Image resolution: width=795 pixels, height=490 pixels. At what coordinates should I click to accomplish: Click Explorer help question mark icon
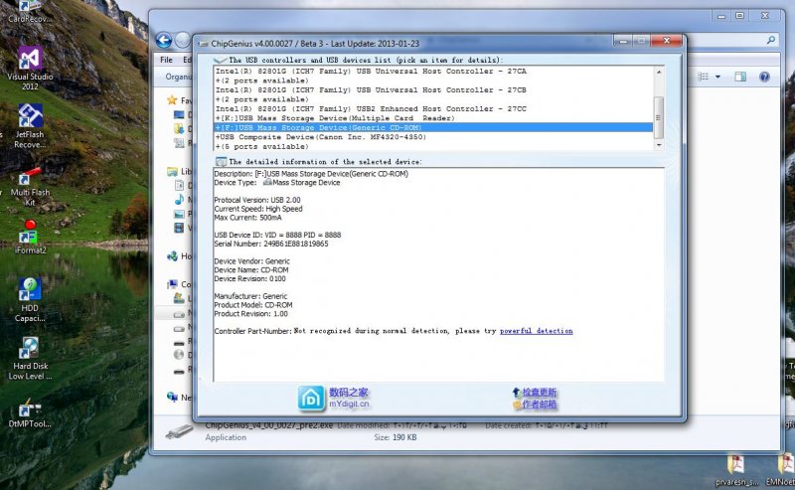764,77
